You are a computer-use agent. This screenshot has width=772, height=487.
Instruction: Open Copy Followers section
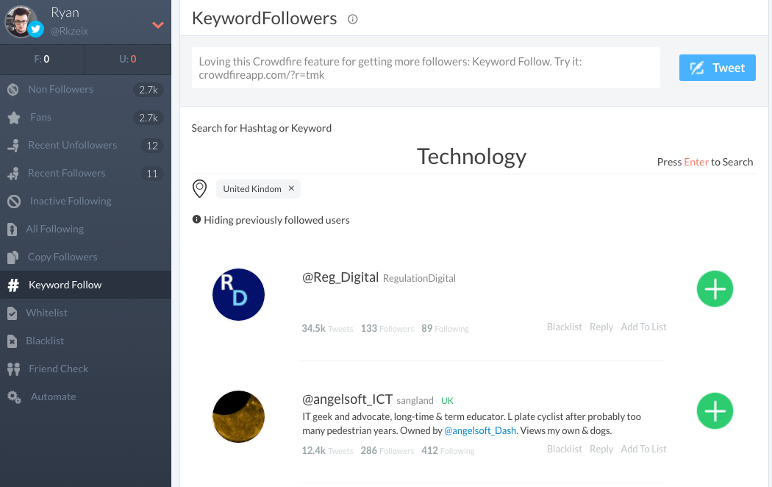point(86,257)
